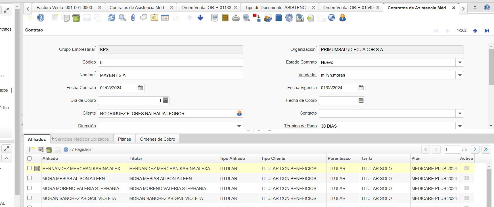Open the Find record magnifier icon
Image resolution: width=494 pixels, height=207 pixels.
point(122,18)
